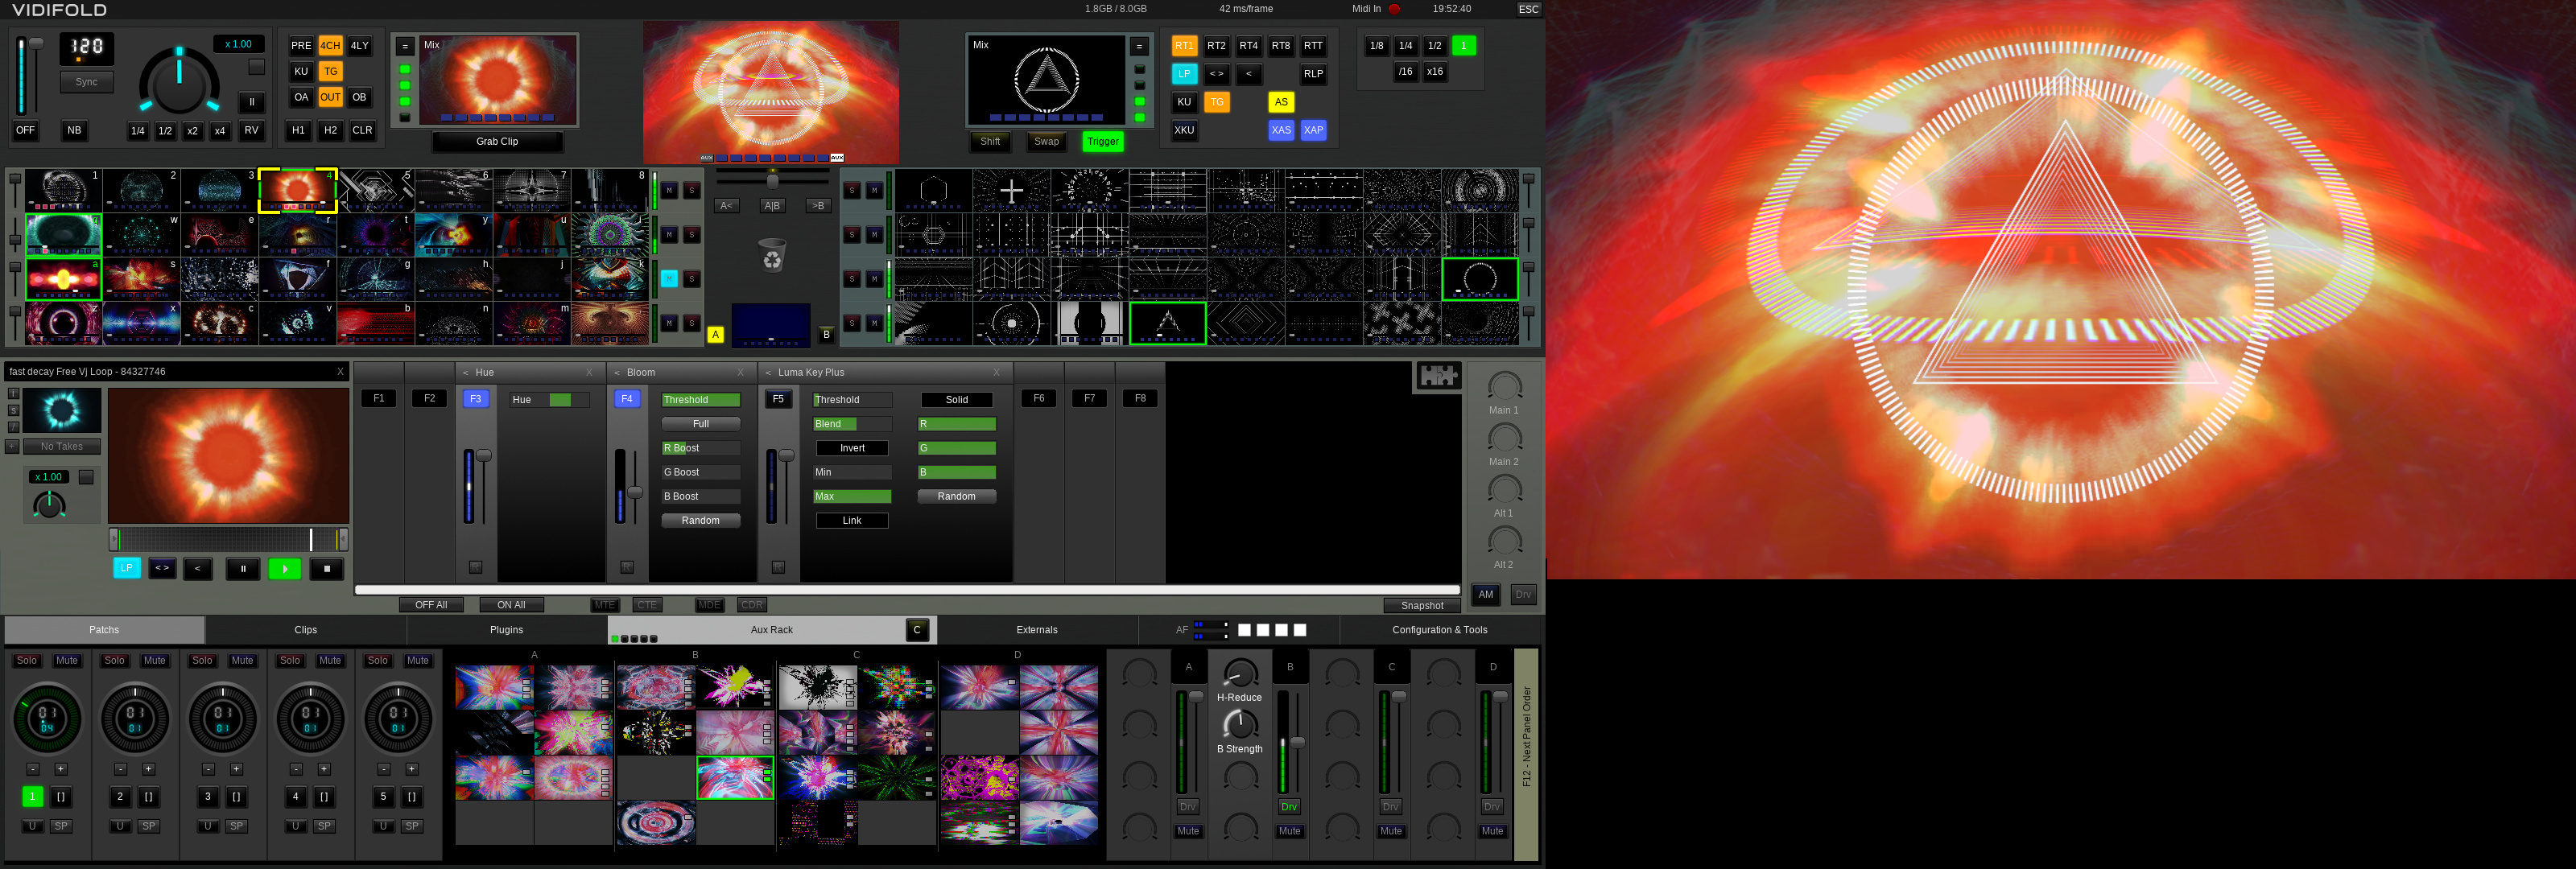
Task: Click the OB output button
Action: (360, 98)
